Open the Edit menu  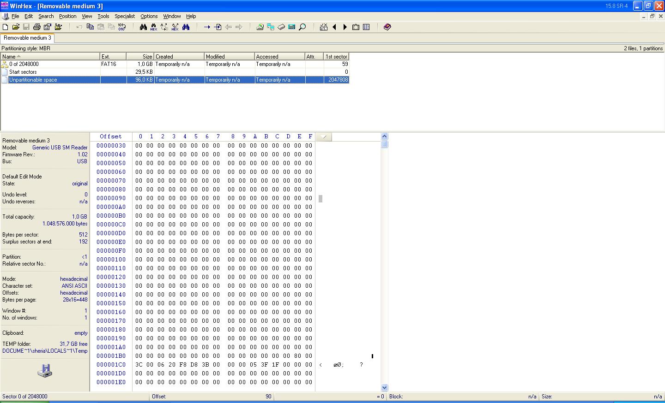click(29, 16)
